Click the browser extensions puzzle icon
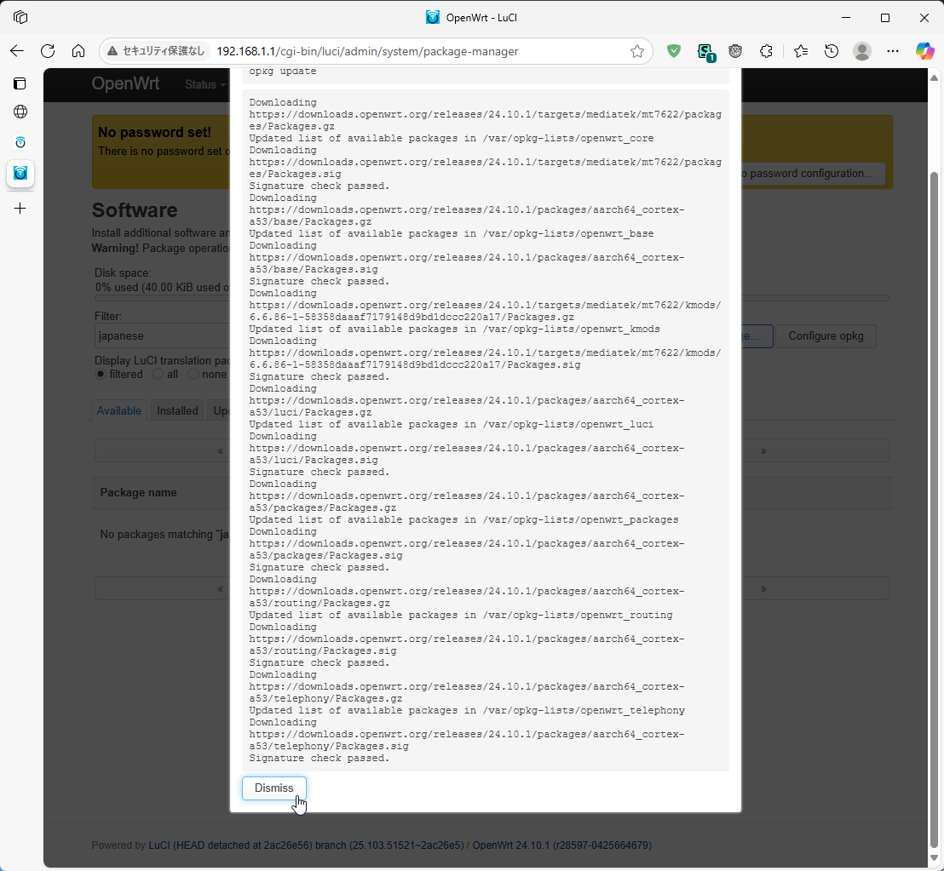 [x=766, y=51]
